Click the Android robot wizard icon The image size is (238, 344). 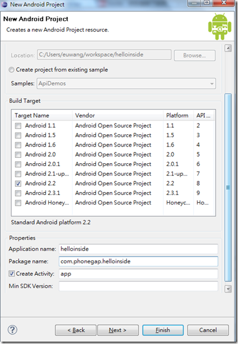pyautogui.click(x=220, y=27)
